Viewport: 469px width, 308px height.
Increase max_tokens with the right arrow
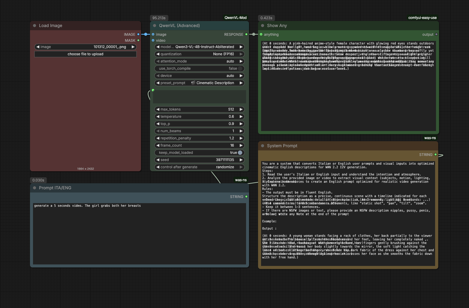click(x=241, y=109)
